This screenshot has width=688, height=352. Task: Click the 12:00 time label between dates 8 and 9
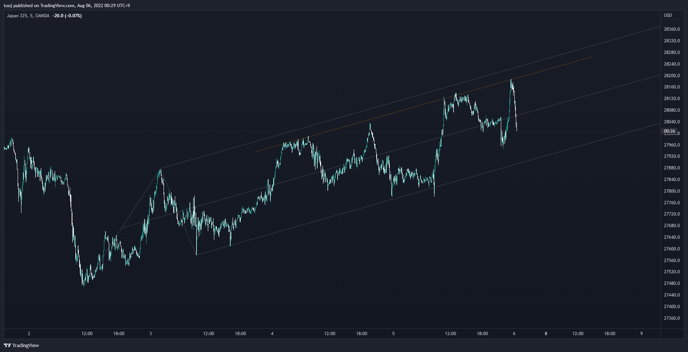(x=578, y=334)
